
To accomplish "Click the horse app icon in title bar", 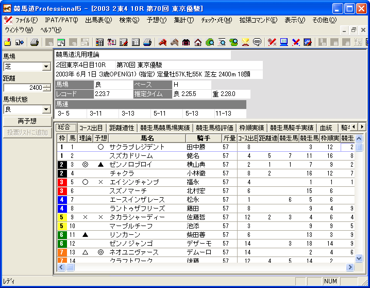I will coord(7,8).
